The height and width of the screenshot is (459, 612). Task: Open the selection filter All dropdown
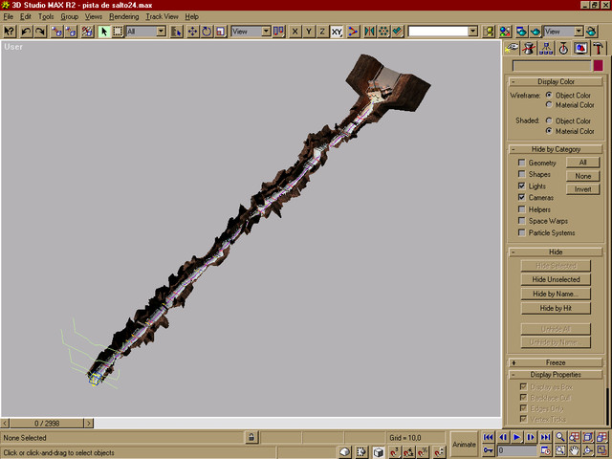[x=162, y=32]
